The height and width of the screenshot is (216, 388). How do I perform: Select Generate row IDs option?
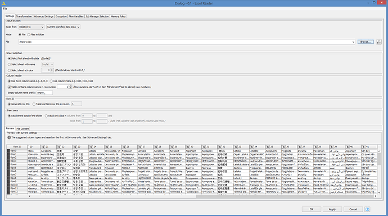[9, 104]
